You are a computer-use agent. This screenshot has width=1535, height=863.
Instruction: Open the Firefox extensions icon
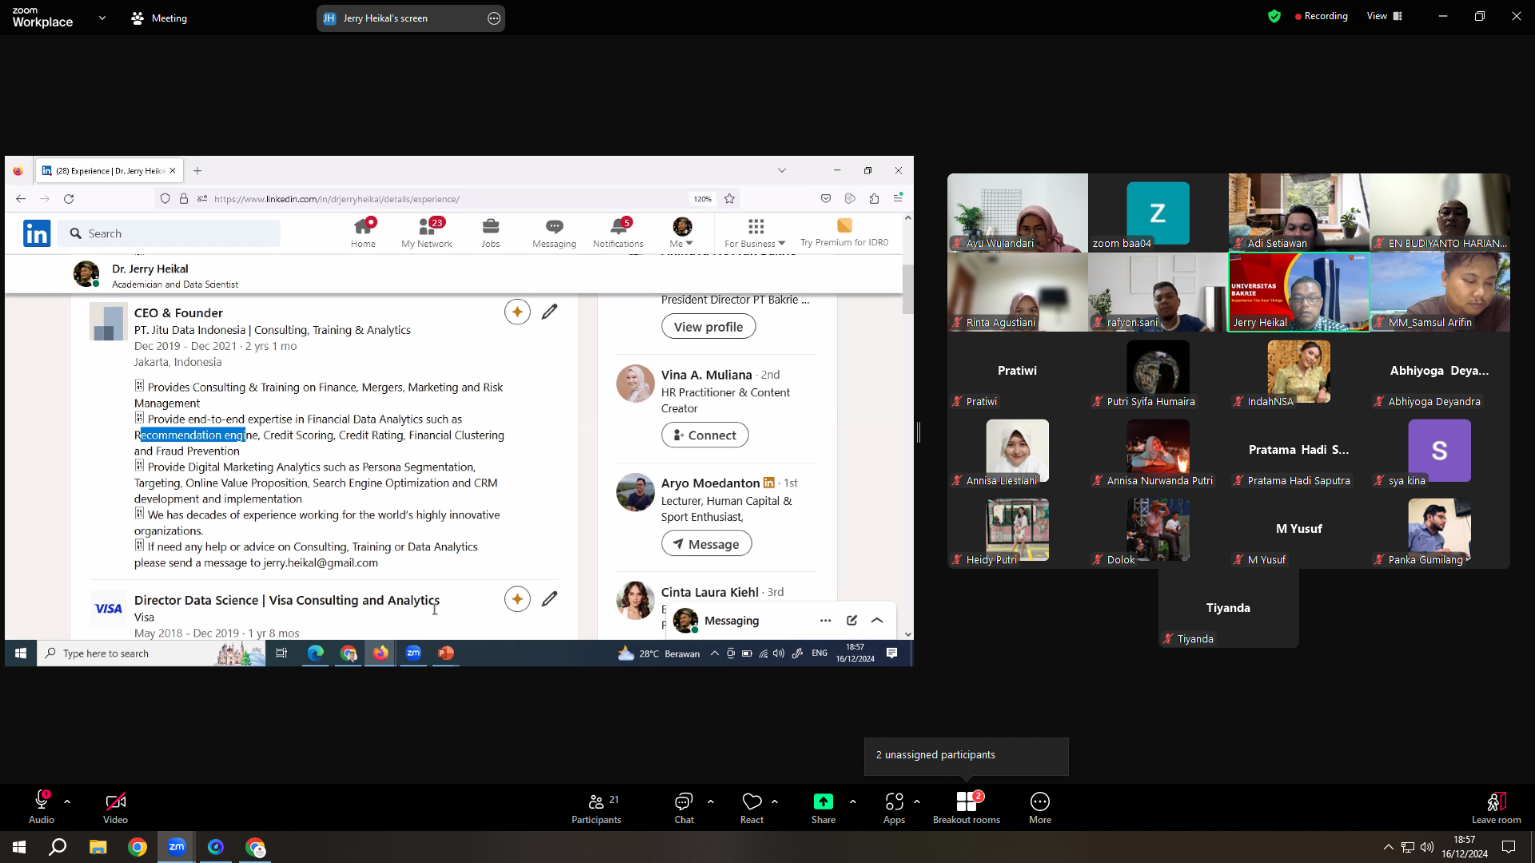(x=874, y=199)
